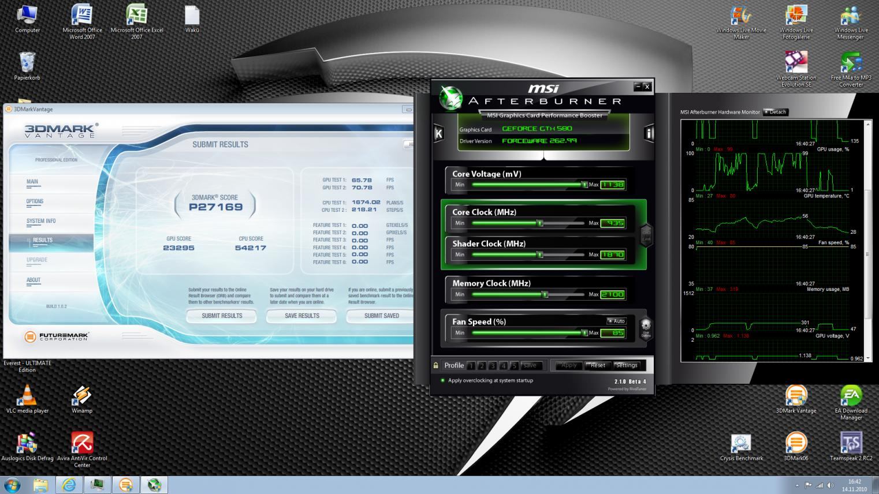Screen dimensions: 879x494
Task: Open the Kombustor K button in Afterburner
Action: tap(438, 134)
